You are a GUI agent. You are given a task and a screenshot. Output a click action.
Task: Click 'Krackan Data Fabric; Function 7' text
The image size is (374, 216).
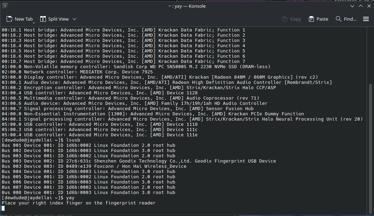202,61
